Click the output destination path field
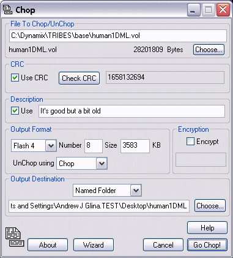Viewport: 233px width, 258px height. click(99, 206)
